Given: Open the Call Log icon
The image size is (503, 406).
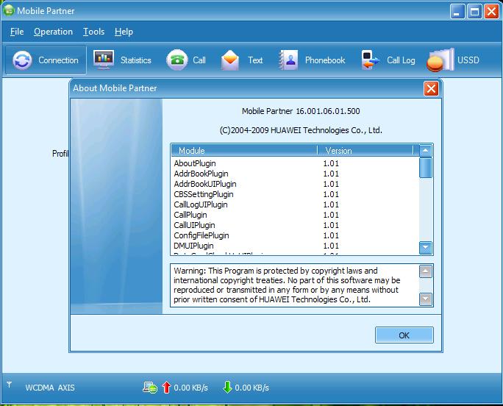Looking at the screenshot, I should point(370,60).
